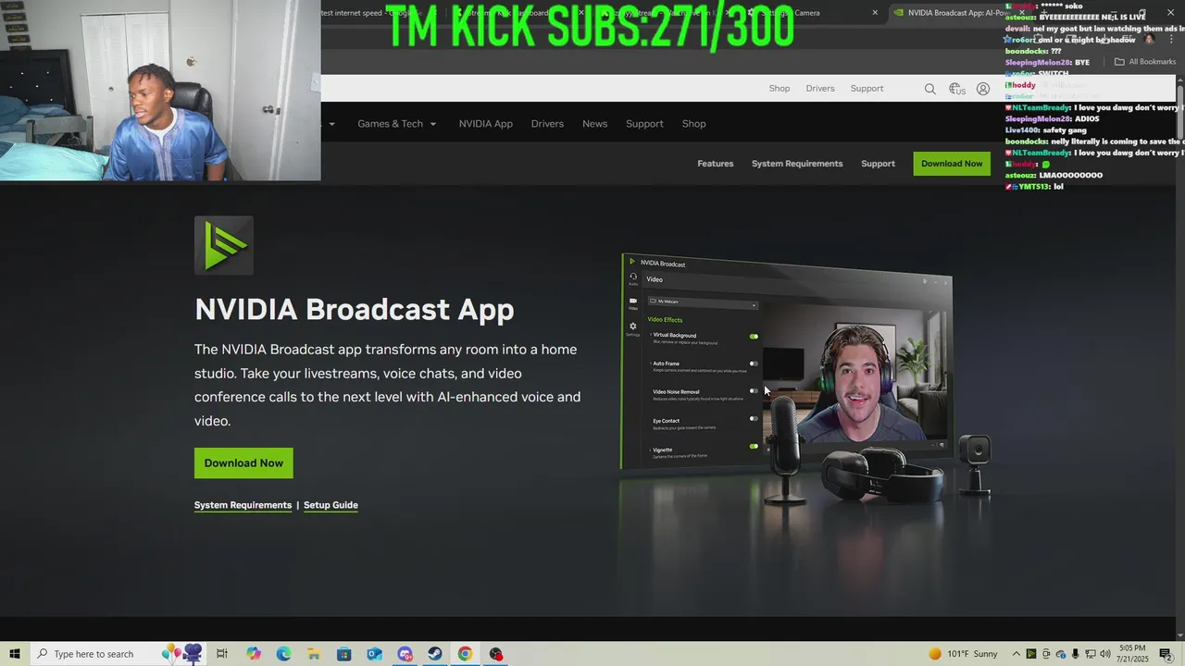Open System Requirements link under Download Now
The height and width of the screenshot is (666, 1185).
click(x=243, y=505)
